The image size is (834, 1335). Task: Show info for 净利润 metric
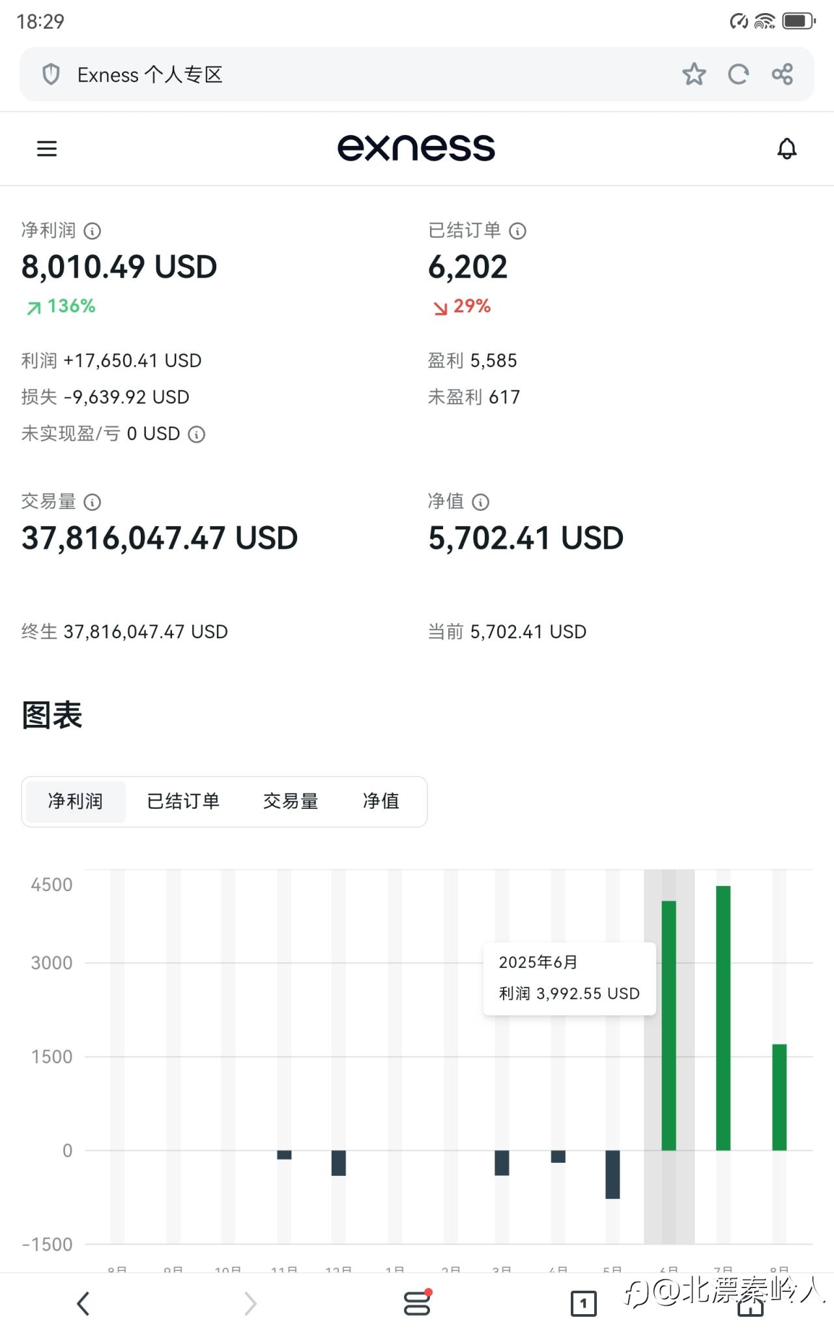93,231
